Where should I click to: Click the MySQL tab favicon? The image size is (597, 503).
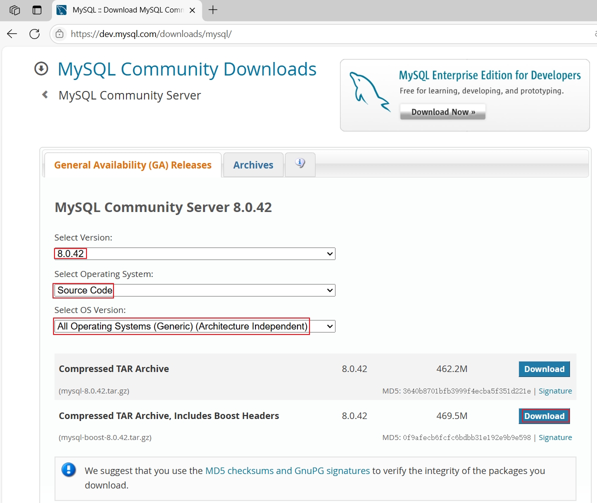tap(61, 10)
